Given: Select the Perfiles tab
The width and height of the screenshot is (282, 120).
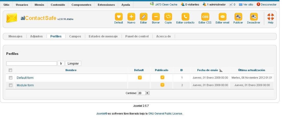Looking at the screenshot, I should coord(56,36).
